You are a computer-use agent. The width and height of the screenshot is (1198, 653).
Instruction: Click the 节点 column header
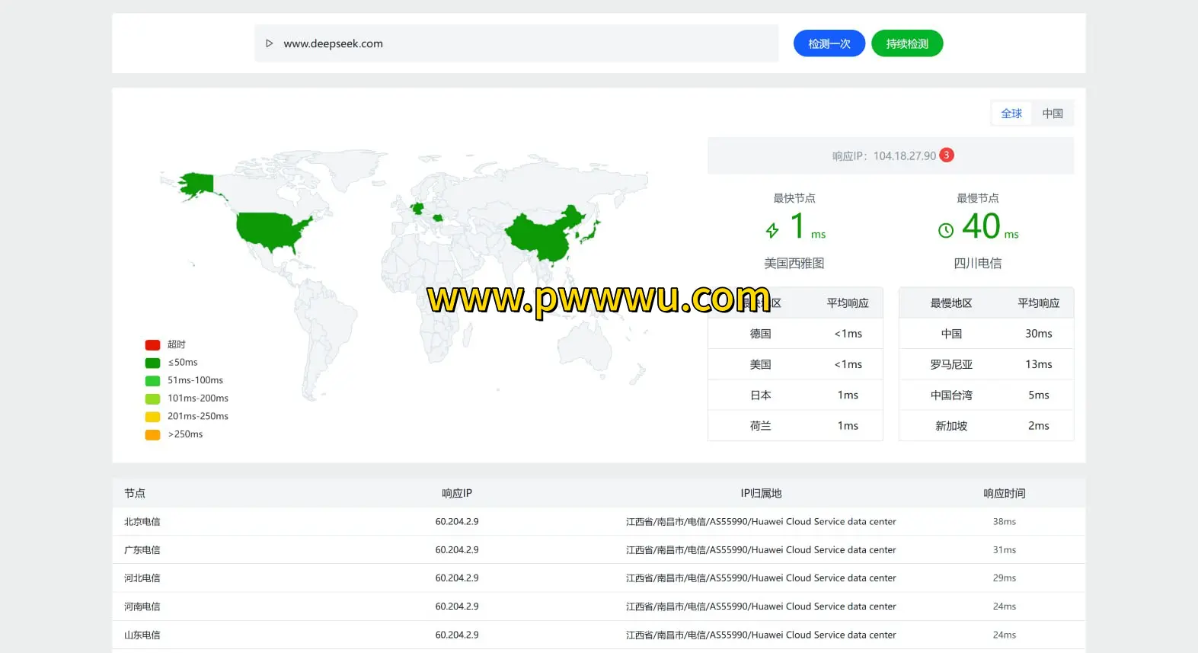coord(135,494)
